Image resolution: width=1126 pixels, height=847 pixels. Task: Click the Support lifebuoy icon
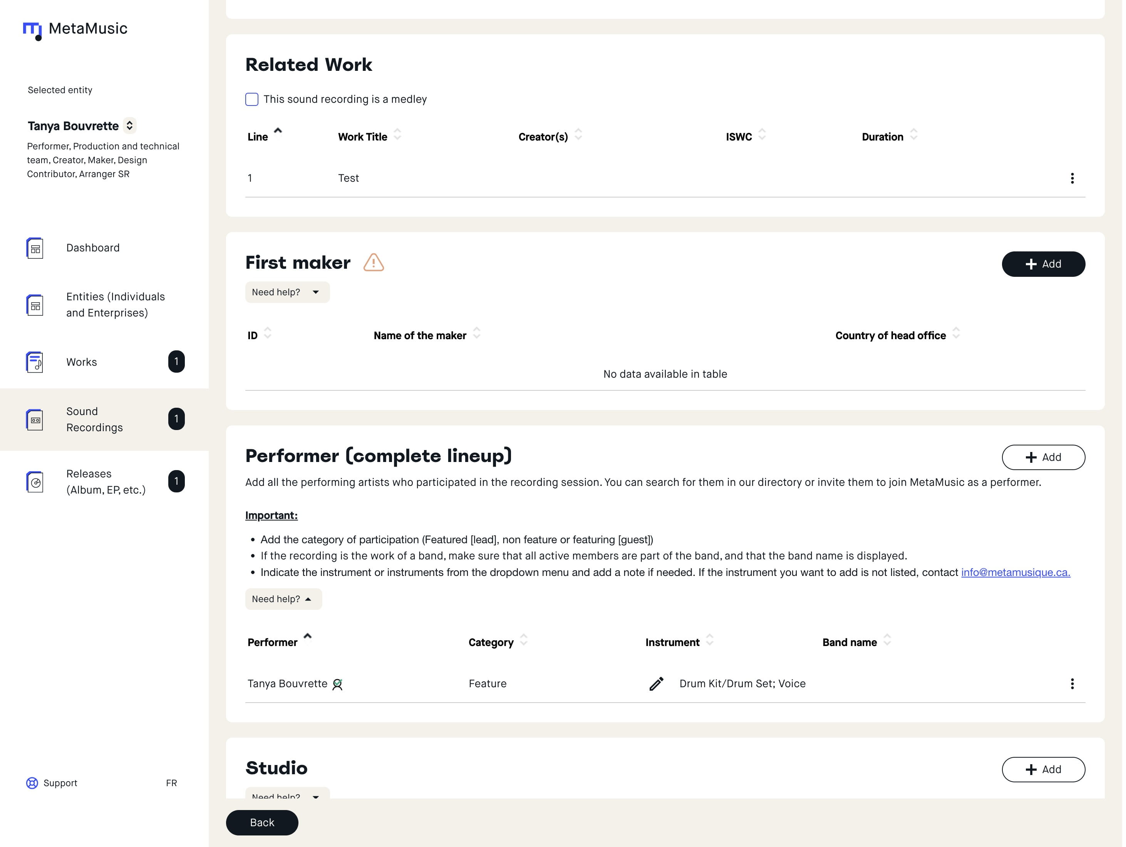pyautogui.click(x=32, y=783)
